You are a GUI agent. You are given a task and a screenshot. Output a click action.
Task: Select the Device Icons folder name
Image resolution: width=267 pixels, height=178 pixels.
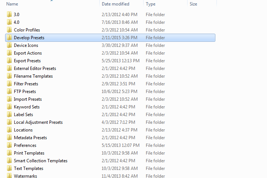(26, 45)
